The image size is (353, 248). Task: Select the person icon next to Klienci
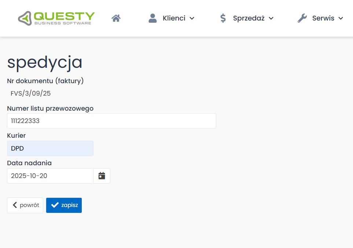[x=152, y=17]
